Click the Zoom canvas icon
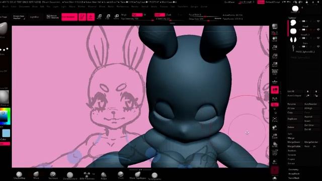 275,47
